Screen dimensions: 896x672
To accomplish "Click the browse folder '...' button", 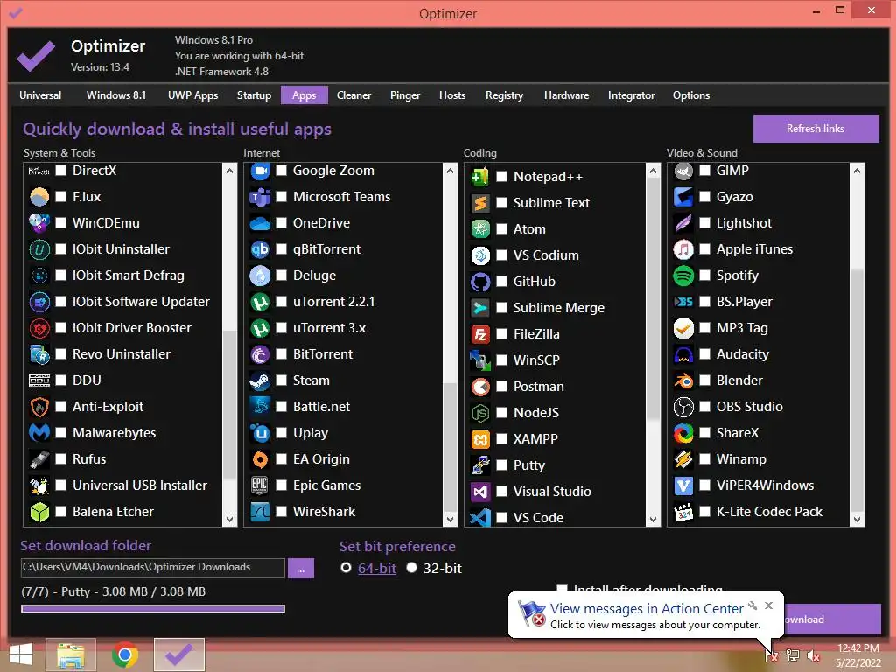I will pos(301,569).
